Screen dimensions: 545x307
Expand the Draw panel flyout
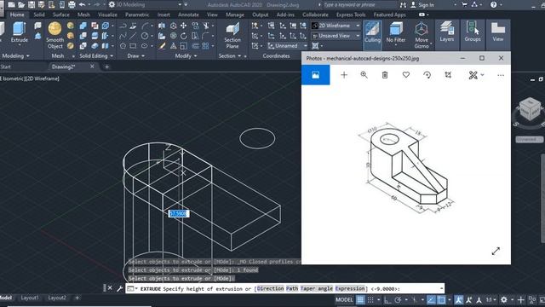tap(136, 55)
